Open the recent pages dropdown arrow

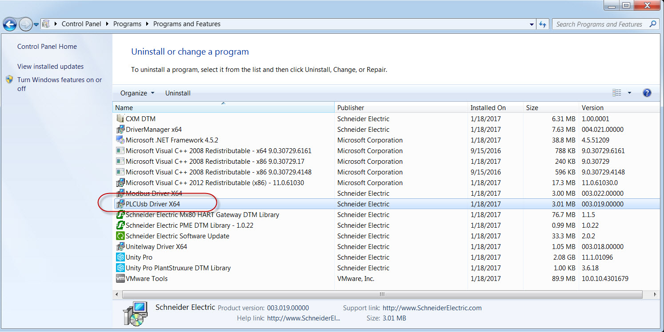pos(36,24)
